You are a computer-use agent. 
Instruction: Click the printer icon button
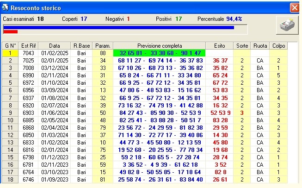(286, 26)
